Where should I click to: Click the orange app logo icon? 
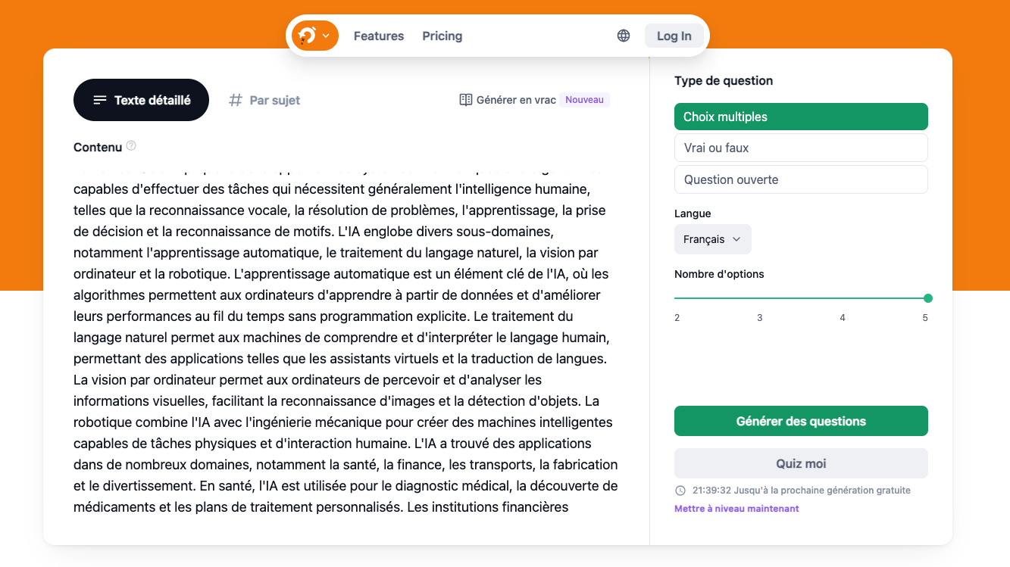[x=307, y=36]
